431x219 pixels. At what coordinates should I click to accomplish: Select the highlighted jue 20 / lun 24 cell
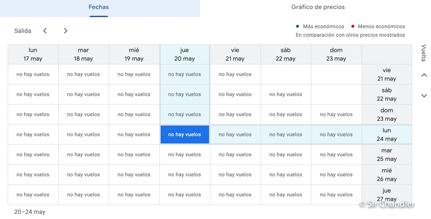(x=185, y=135)
